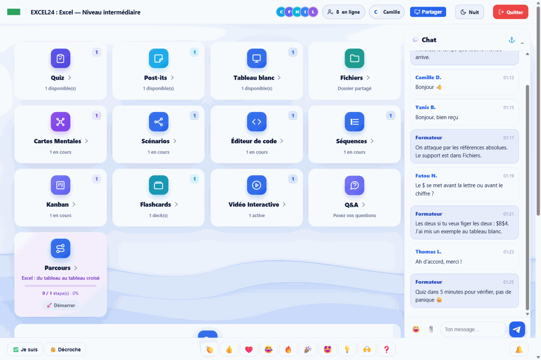Attach a file with the paperclip icon
The image size is (541, 360).
(x=431, y=329)
